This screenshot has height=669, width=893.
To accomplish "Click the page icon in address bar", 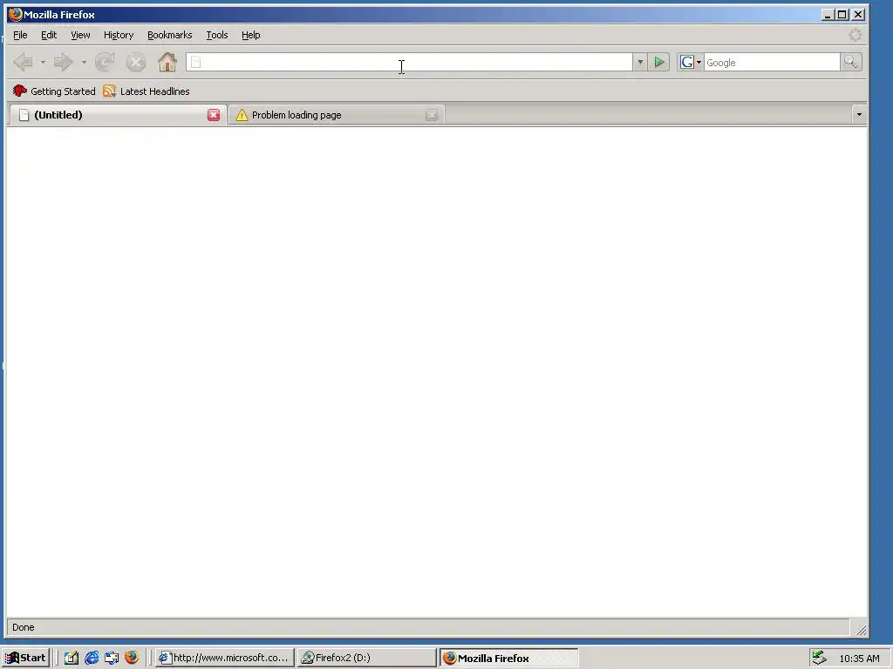I will (x=196, y=62).
